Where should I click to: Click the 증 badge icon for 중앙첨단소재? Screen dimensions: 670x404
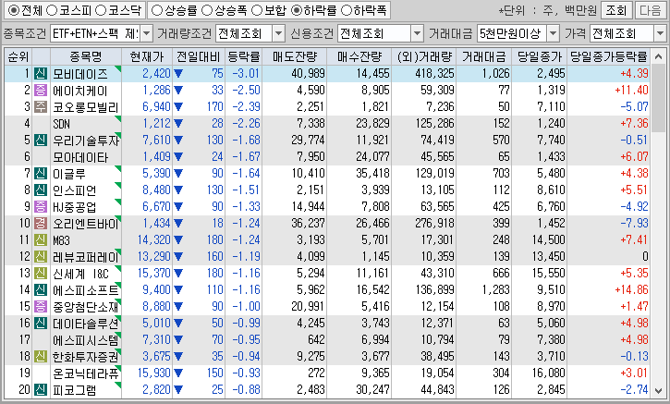[x=41, y=307]
